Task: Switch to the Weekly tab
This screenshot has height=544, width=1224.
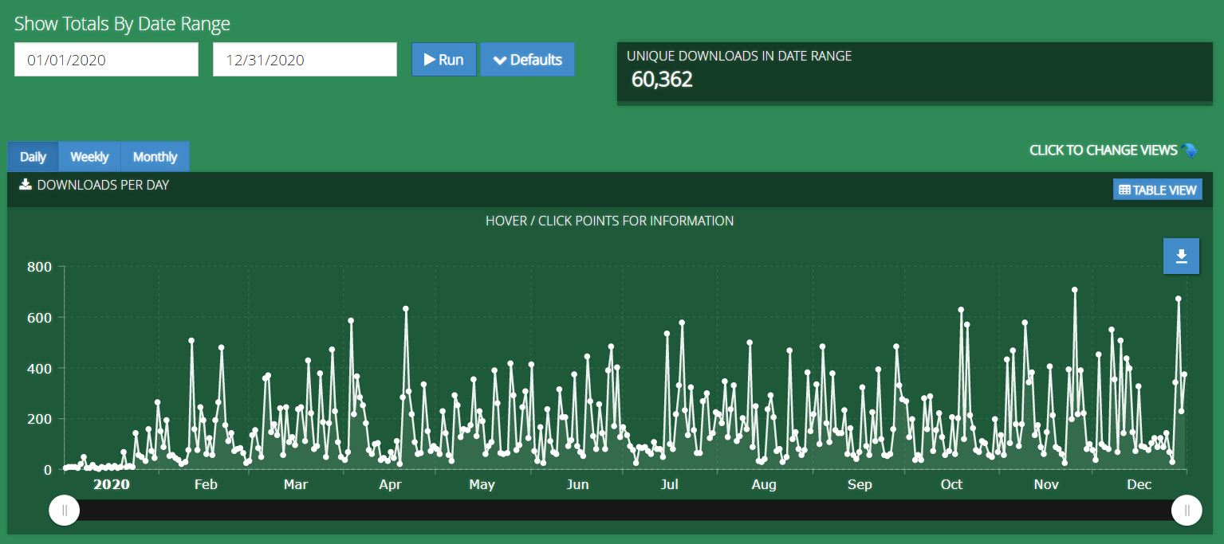Action: pyautogui.click(x=89, y=157)
